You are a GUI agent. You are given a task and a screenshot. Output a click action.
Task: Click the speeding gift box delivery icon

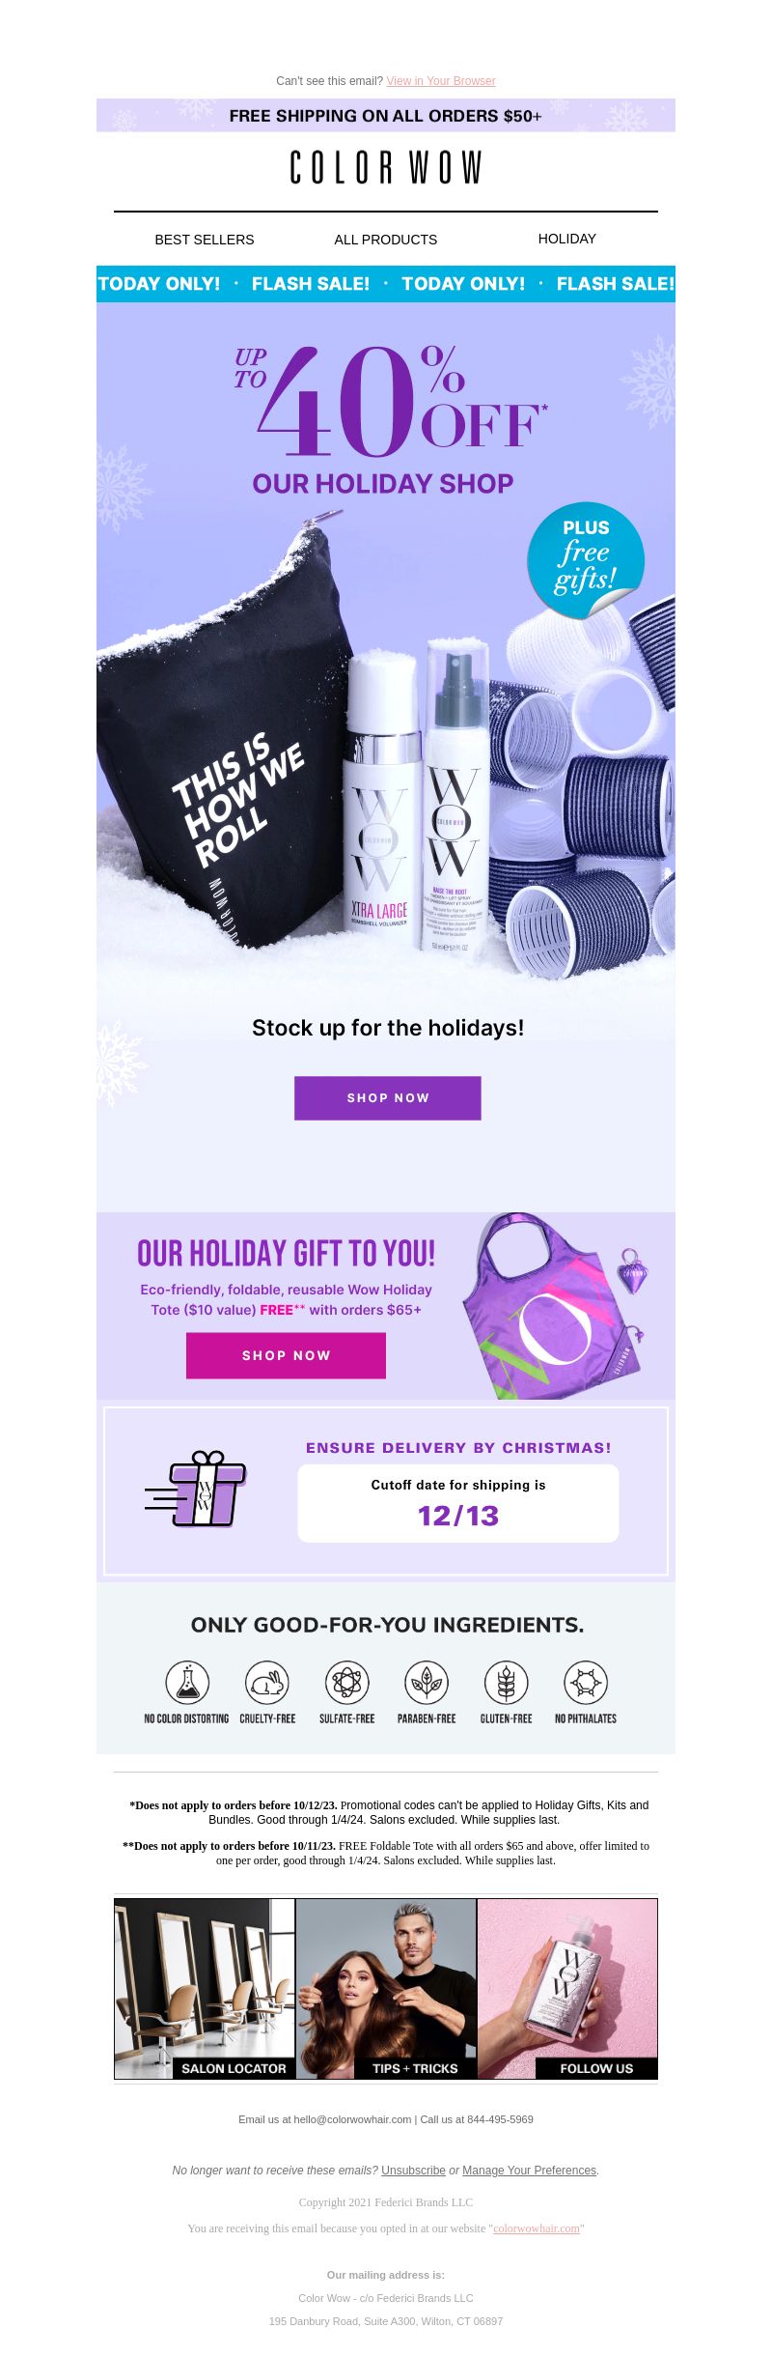(196, 1489)
